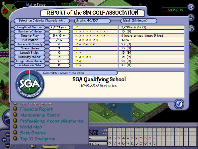Screen dimensions: 198x149
Task: Click the Sim Golf Association logo
Action: click(30, 84)
